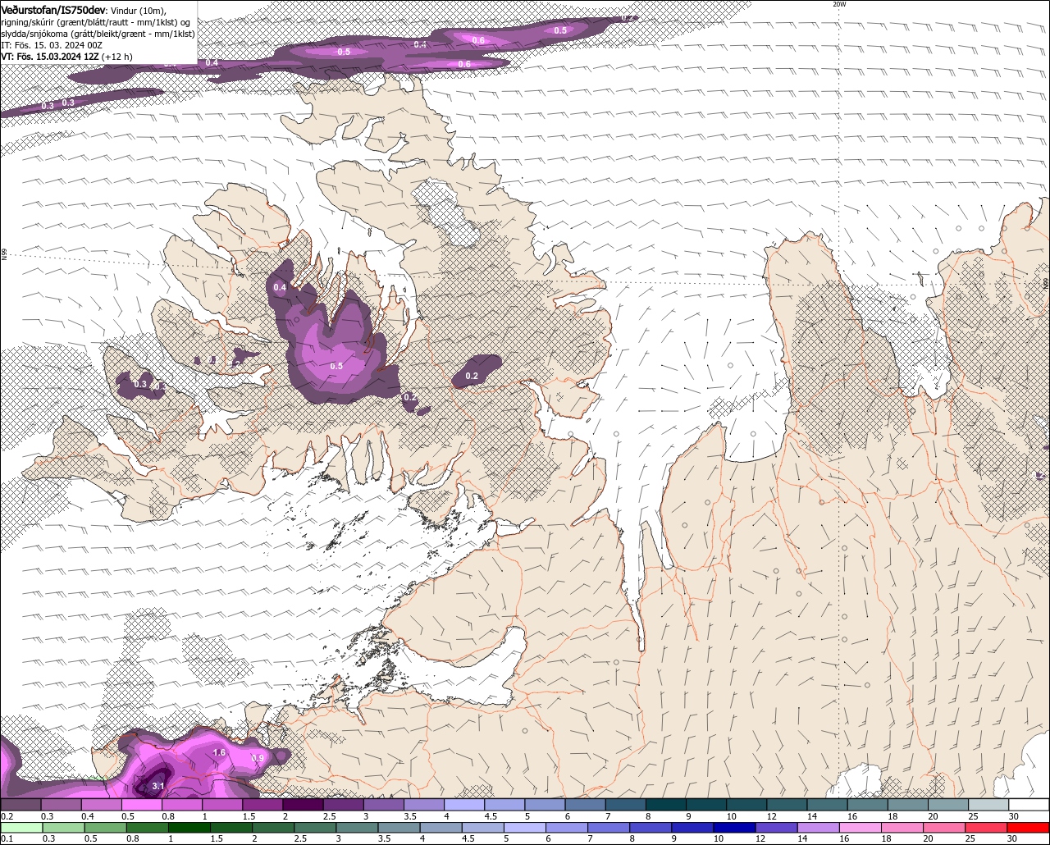Pick rain legend swatch between 0.1 and 0.3
The width and height of the screenshot is (1050, 845).
point(21,827)
